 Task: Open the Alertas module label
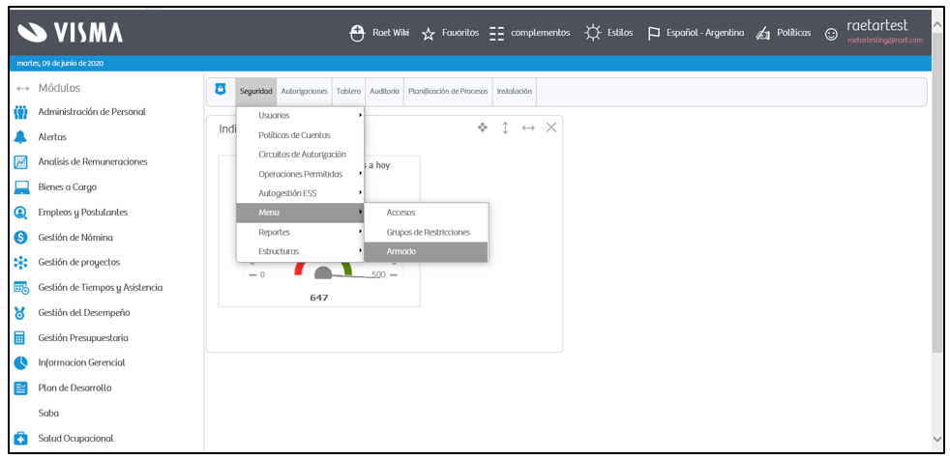point(52,137)
